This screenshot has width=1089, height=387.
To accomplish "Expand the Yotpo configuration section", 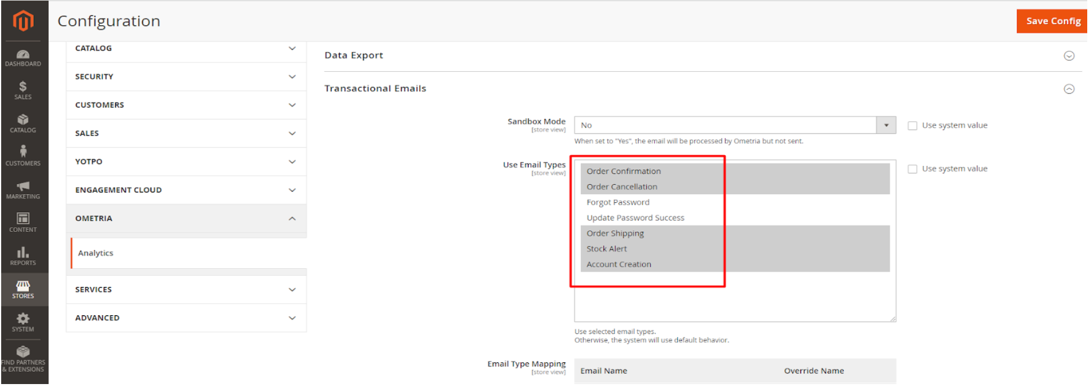I will pyautogui.click(x=186, y=161).
